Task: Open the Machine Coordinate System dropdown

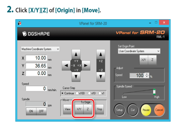Action: [40, 49]
